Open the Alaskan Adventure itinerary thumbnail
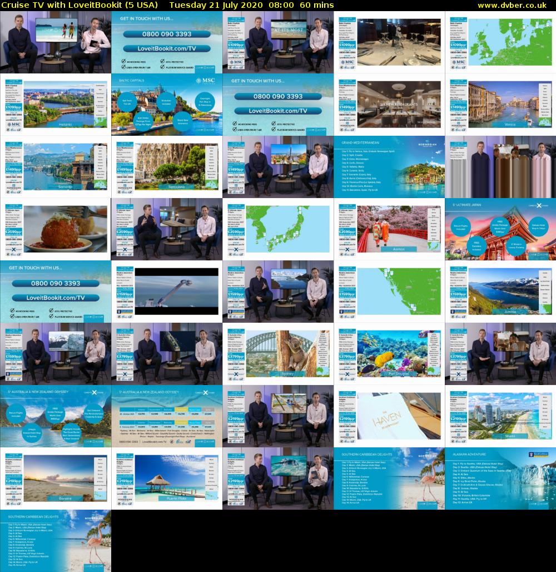Screen dimensions: 556x572 [x=500, y=479]
